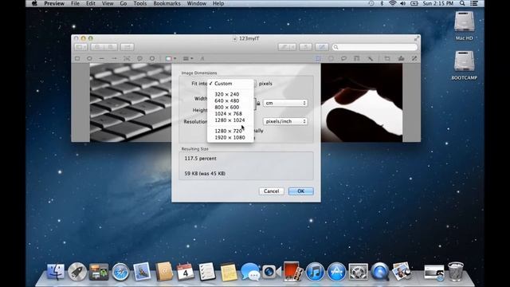Select the Arrow annotation tool

click(114, 58)
